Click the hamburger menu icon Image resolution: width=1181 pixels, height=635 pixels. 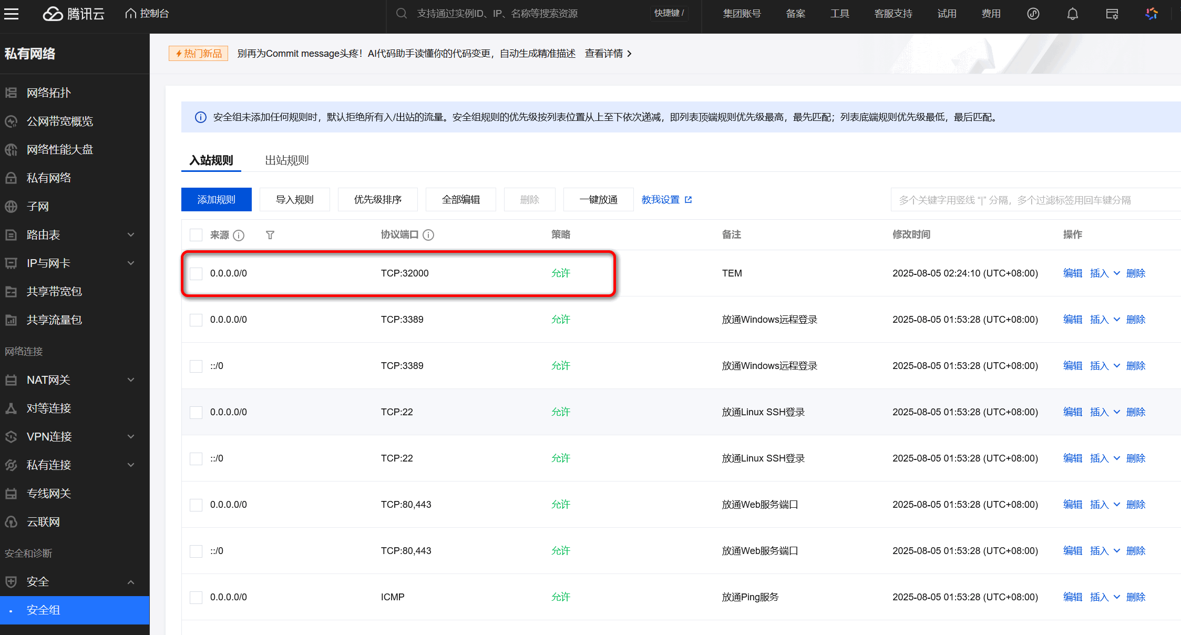click(x=12, y=14)
